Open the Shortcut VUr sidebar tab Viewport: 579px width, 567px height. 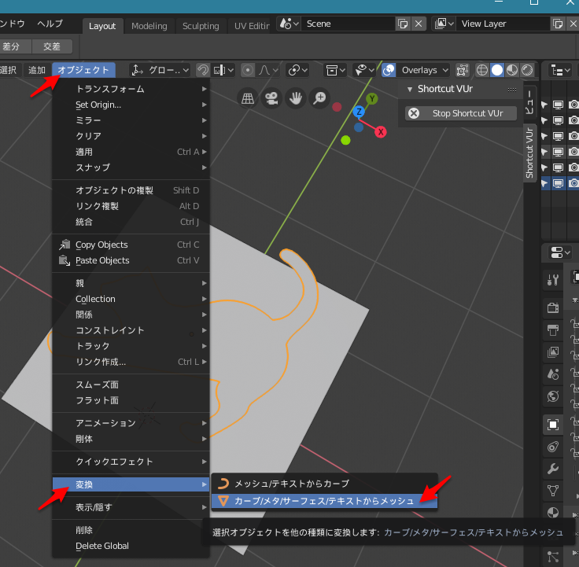pyautogui.click(x=529, y=153)
